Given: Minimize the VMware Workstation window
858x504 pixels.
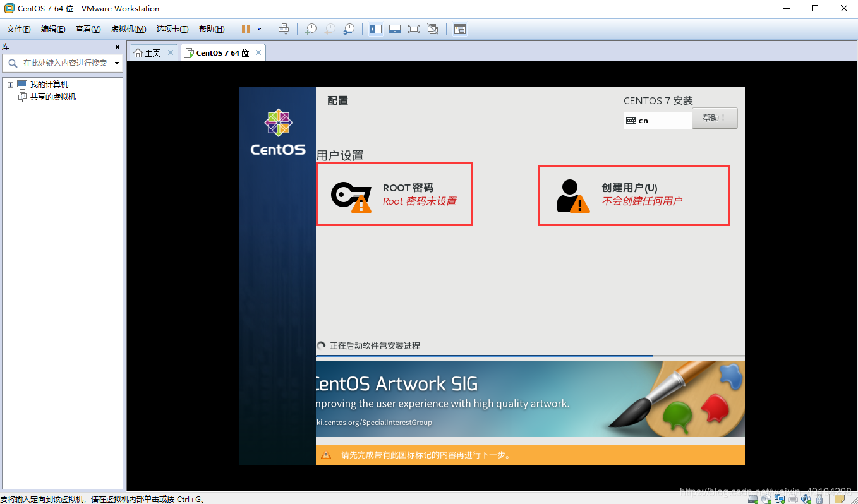Looking at the screenshot, I should [x=786, y=8].
